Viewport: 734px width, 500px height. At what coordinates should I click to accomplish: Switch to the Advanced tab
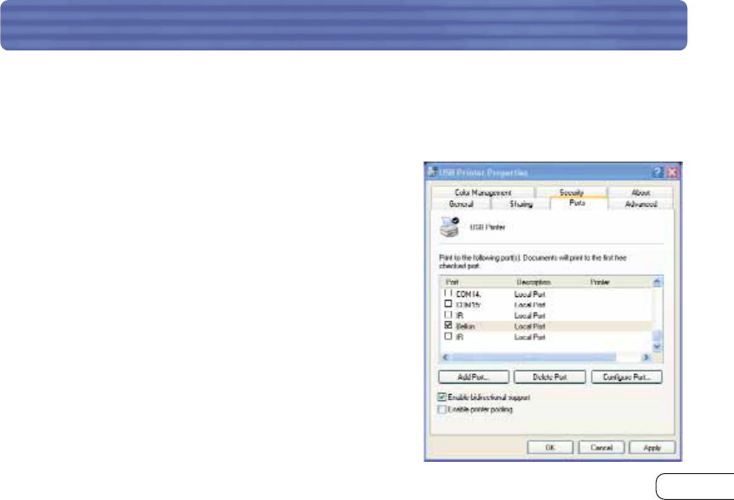(x=641, y=204)
